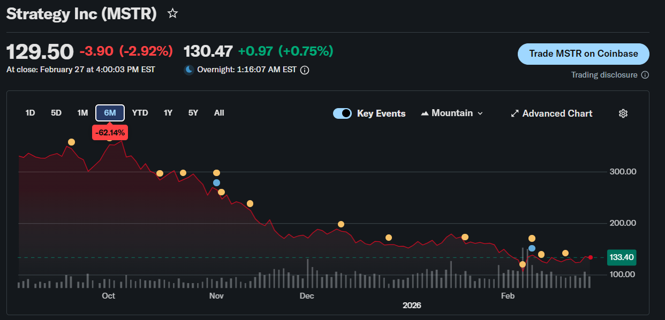This screenshot has height=320, width=665.
Task: Click the Nov axis label
Action: 216,296
